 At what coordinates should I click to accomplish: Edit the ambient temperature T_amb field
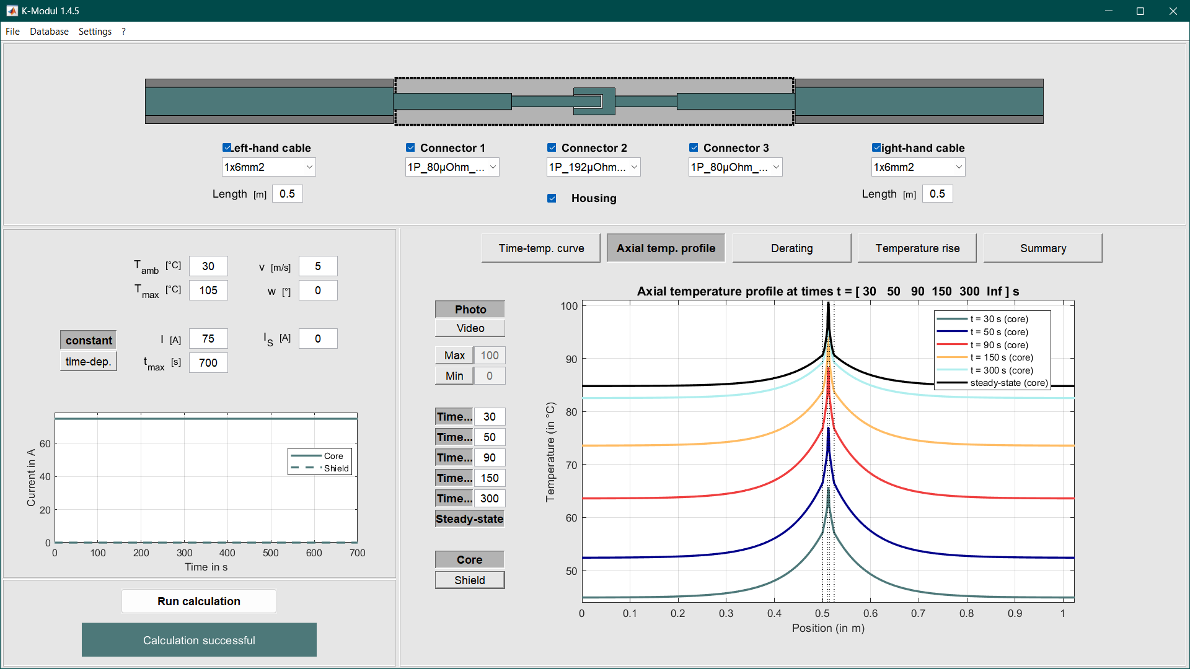coord(208,266)
